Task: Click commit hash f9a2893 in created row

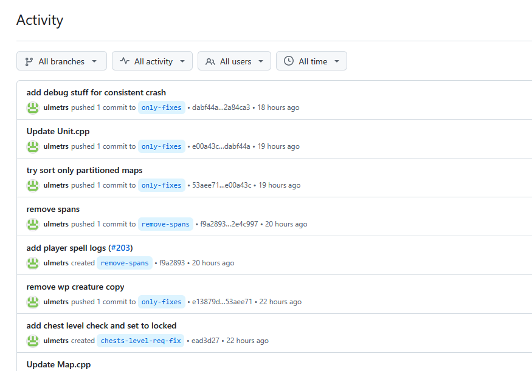Action: [x=172, y=263]
